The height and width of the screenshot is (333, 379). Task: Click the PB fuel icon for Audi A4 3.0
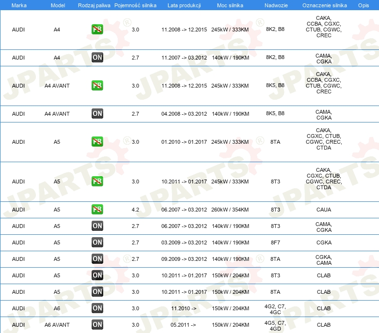[x=97, y=30]
